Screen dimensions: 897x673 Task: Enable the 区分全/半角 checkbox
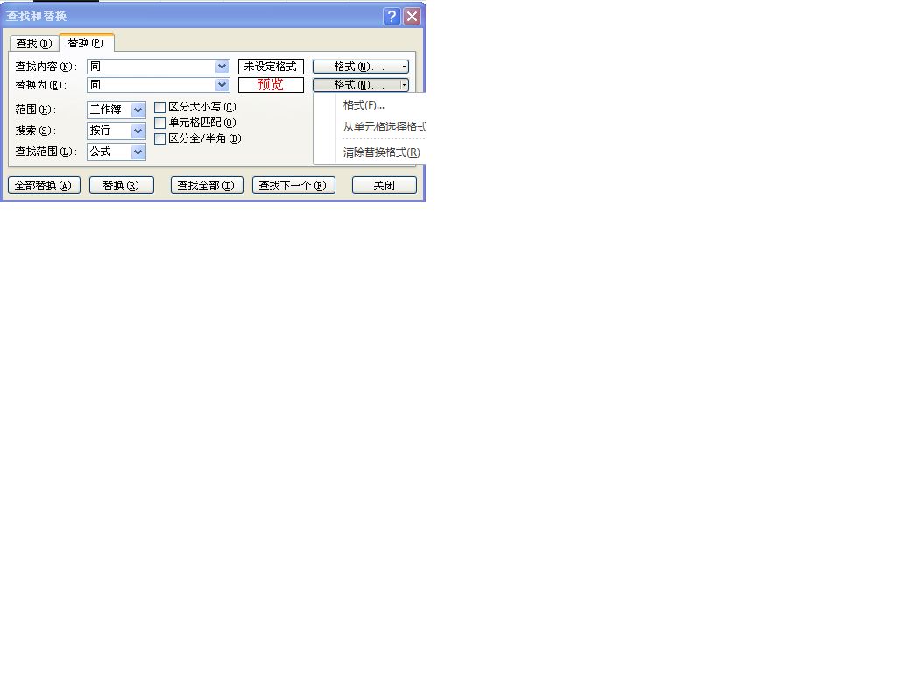tap(160, 138)
